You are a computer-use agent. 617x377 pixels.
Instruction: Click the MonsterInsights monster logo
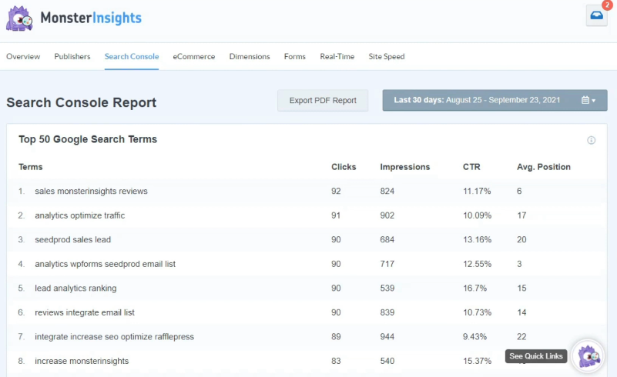coord(20,18)
